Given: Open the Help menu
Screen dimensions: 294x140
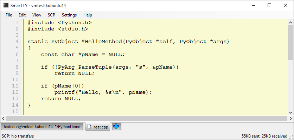Looking at the screenshot, I should pos(88,15).
